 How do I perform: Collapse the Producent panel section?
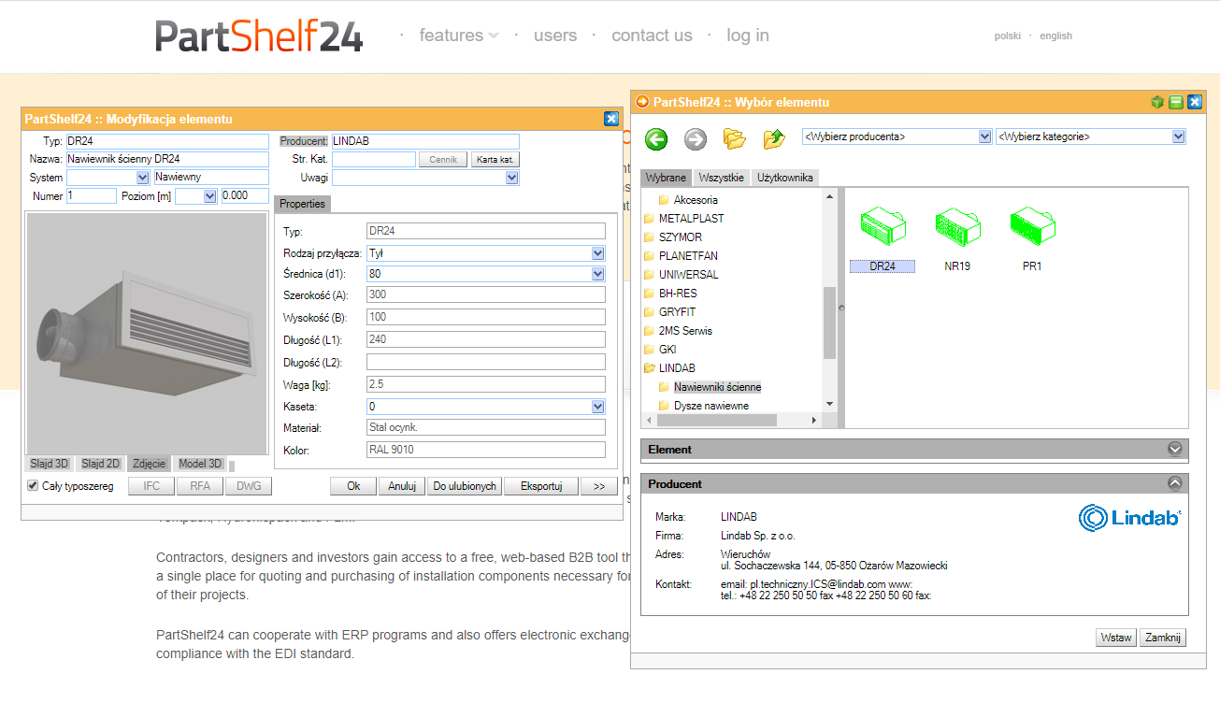click(1175, 483)
